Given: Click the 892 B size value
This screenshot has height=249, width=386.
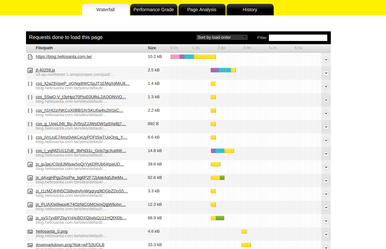Looking at the screenshot, I should [x=153, y=124].
